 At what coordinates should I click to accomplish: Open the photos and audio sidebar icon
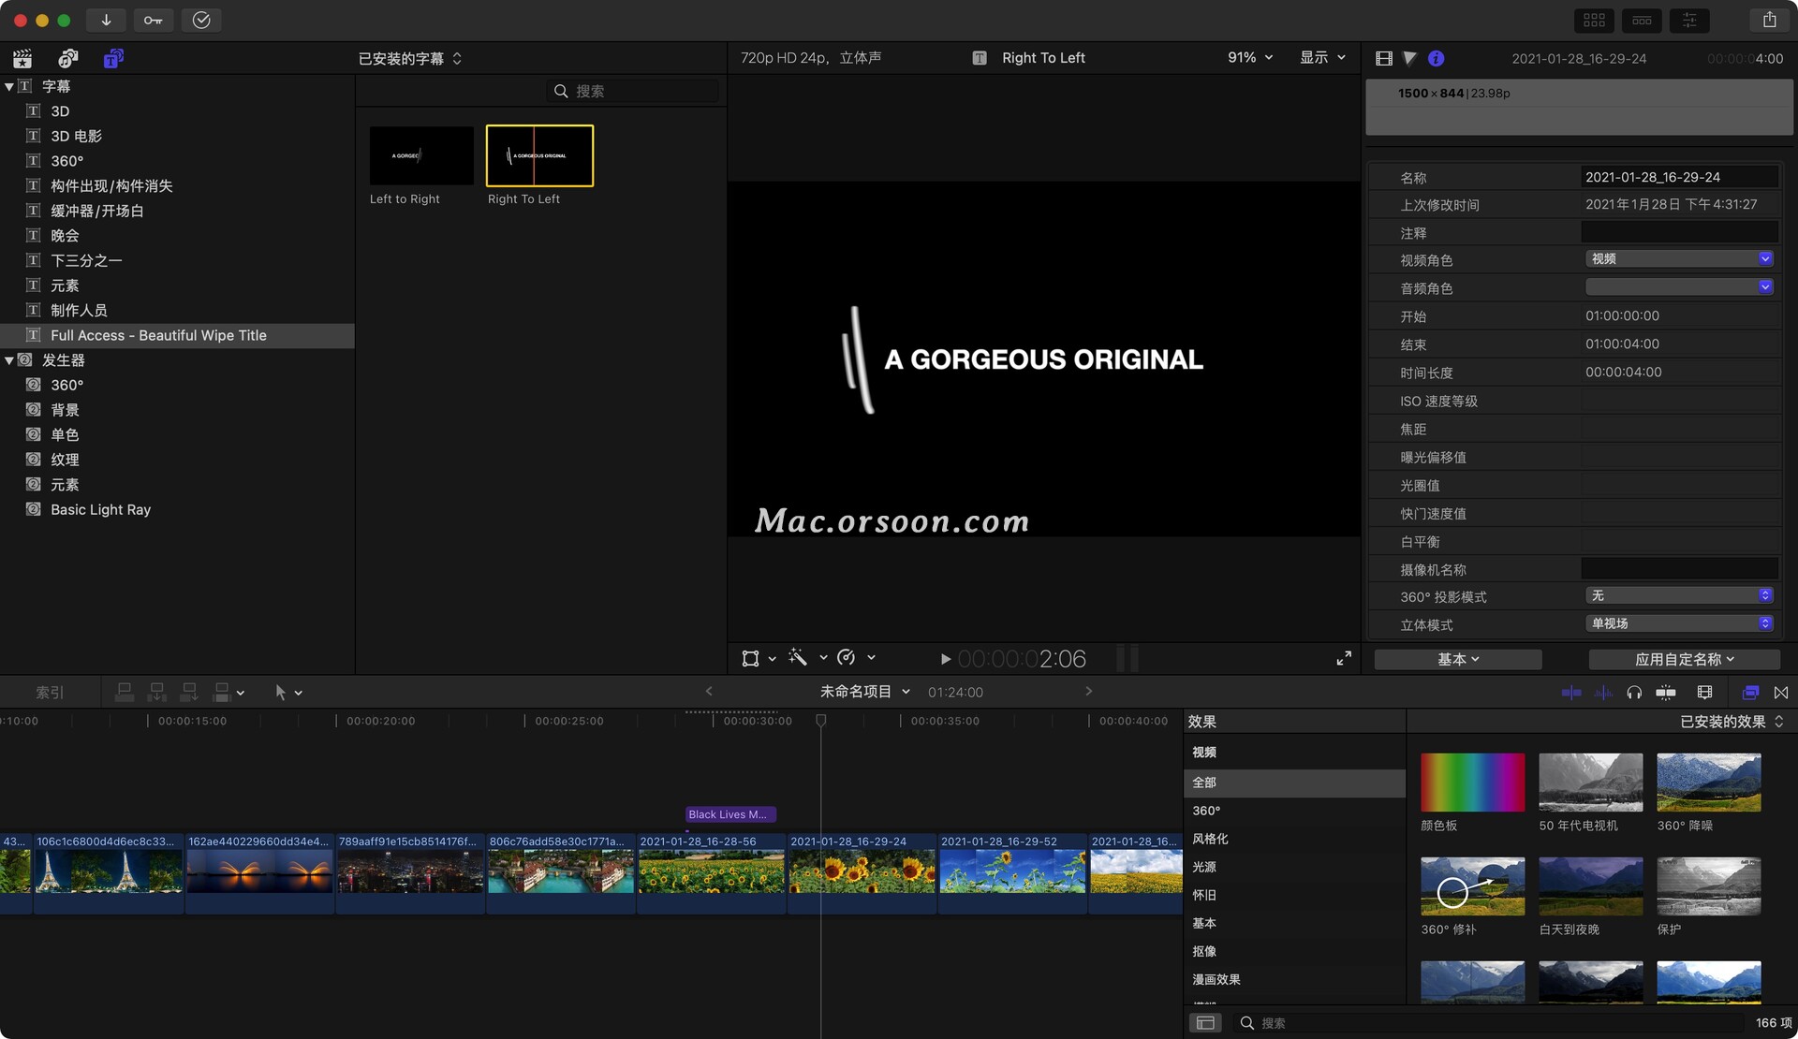coord(67,58)
